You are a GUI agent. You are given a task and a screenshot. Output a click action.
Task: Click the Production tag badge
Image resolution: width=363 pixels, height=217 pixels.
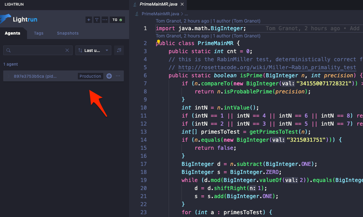[x=90, y=76]
